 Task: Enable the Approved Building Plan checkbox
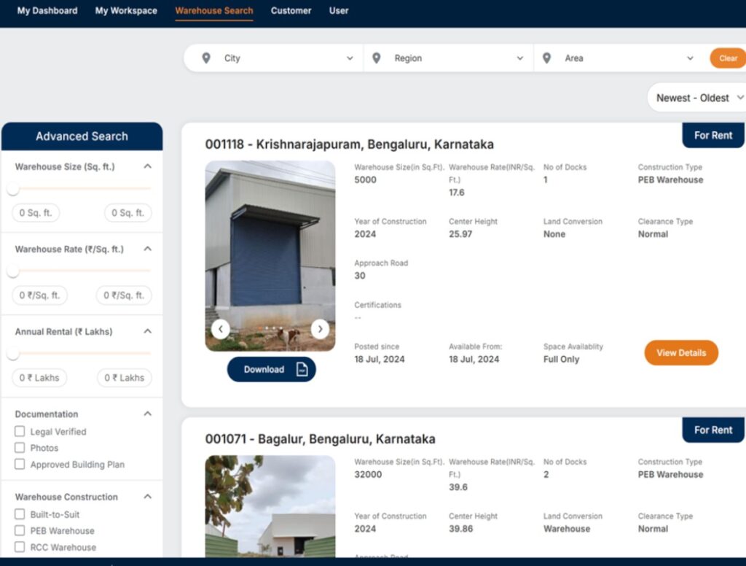pos(20,465)
